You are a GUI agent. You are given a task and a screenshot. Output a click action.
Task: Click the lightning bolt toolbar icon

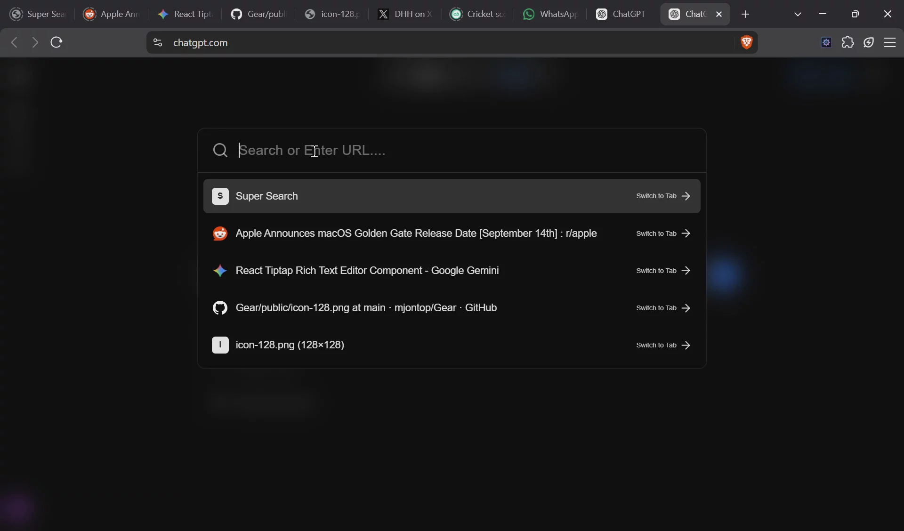coord(869,42)
